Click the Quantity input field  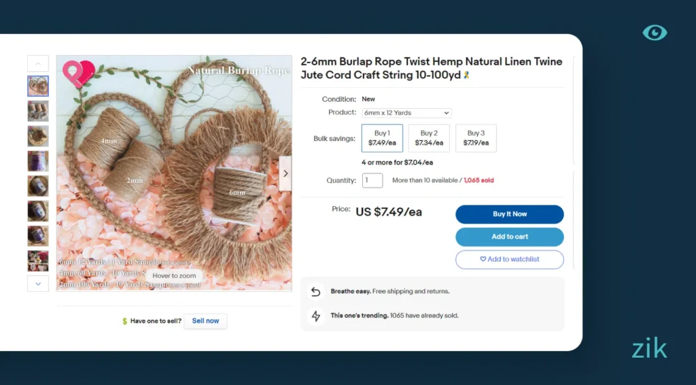(x=372, y=180)
